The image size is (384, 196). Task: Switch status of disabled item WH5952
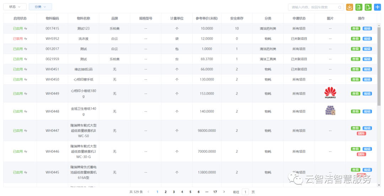point(26,39)
